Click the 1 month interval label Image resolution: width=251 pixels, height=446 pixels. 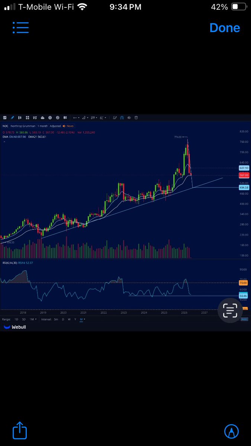43,126
